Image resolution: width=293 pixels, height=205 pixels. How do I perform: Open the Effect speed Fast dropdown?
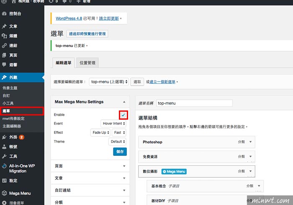point(119,132)
